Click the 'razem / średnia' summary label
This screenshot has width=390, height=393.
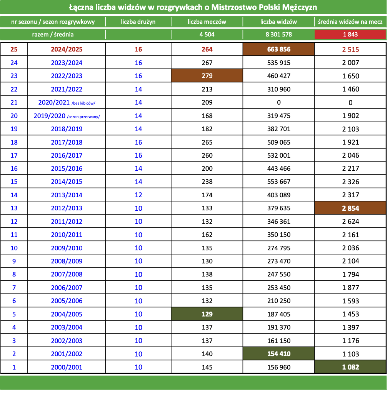pos(53,34)
